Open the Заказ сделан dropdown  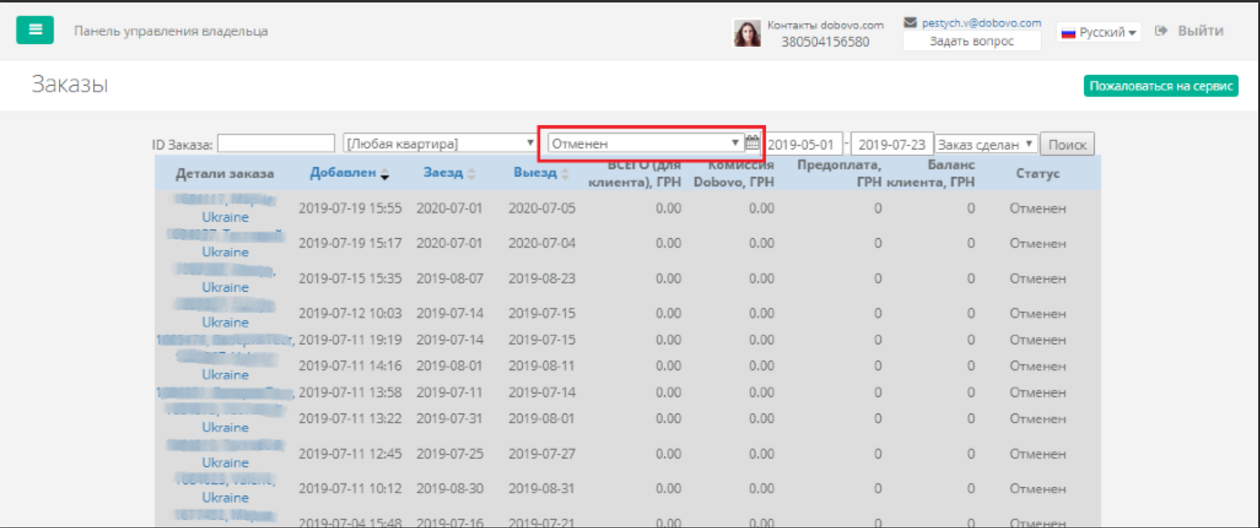pos(986,144)
